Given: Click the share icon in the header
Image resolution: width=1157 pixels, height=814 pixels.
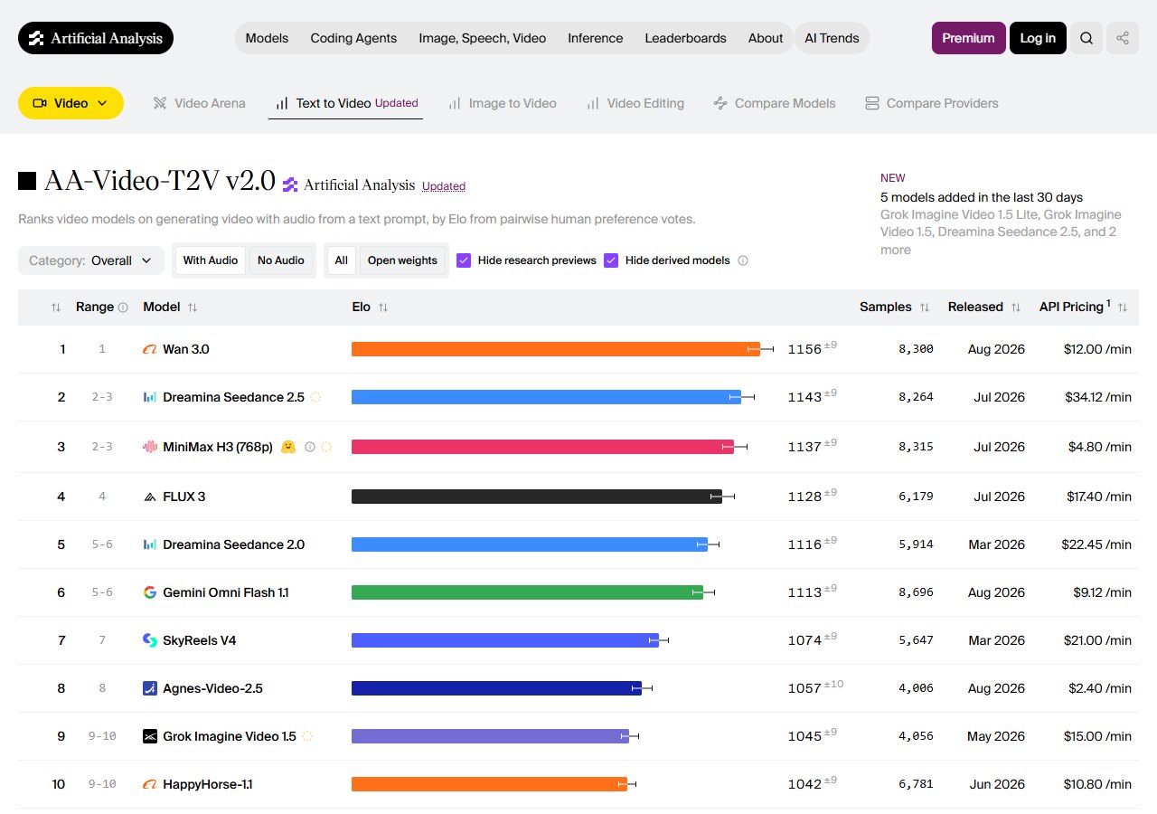Looking at the screenshot, I should coord(1123,38).
